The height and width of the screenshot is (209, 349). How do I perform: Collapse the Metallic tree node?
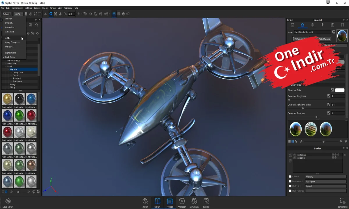8,69
